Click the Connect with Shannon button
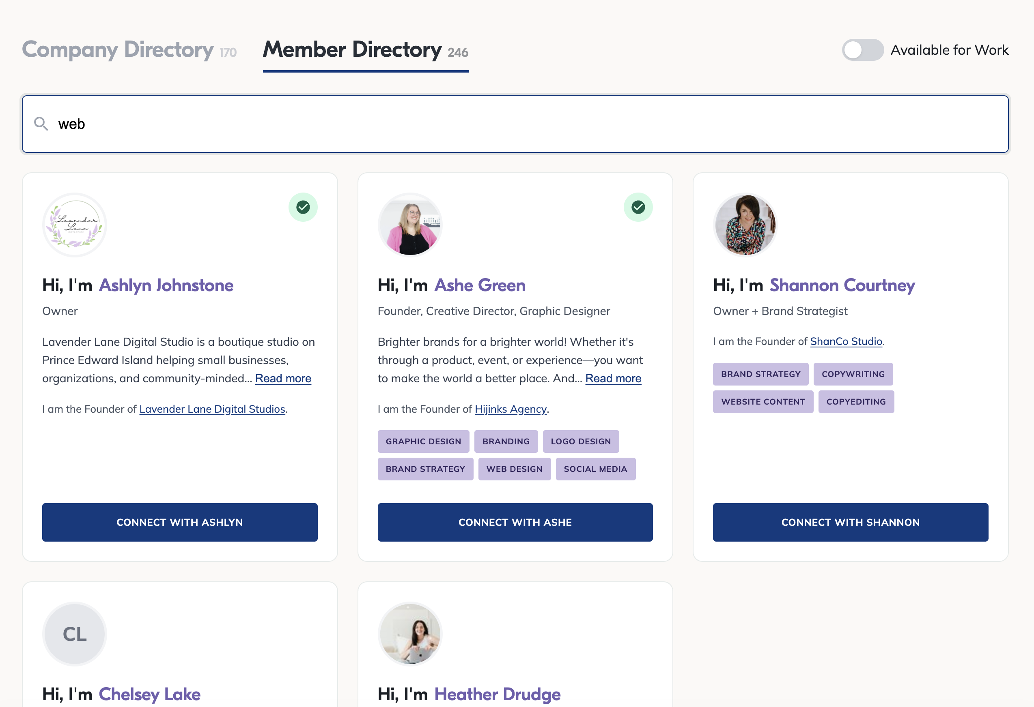 point(850,522)
